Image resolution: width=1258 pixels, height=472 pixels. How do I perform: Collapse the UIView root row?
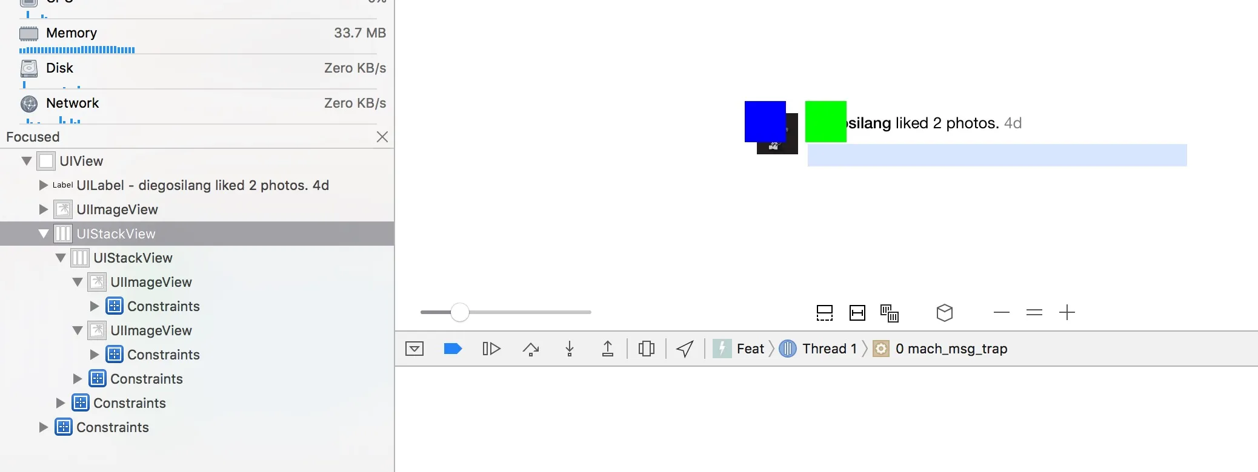(27, 161)
